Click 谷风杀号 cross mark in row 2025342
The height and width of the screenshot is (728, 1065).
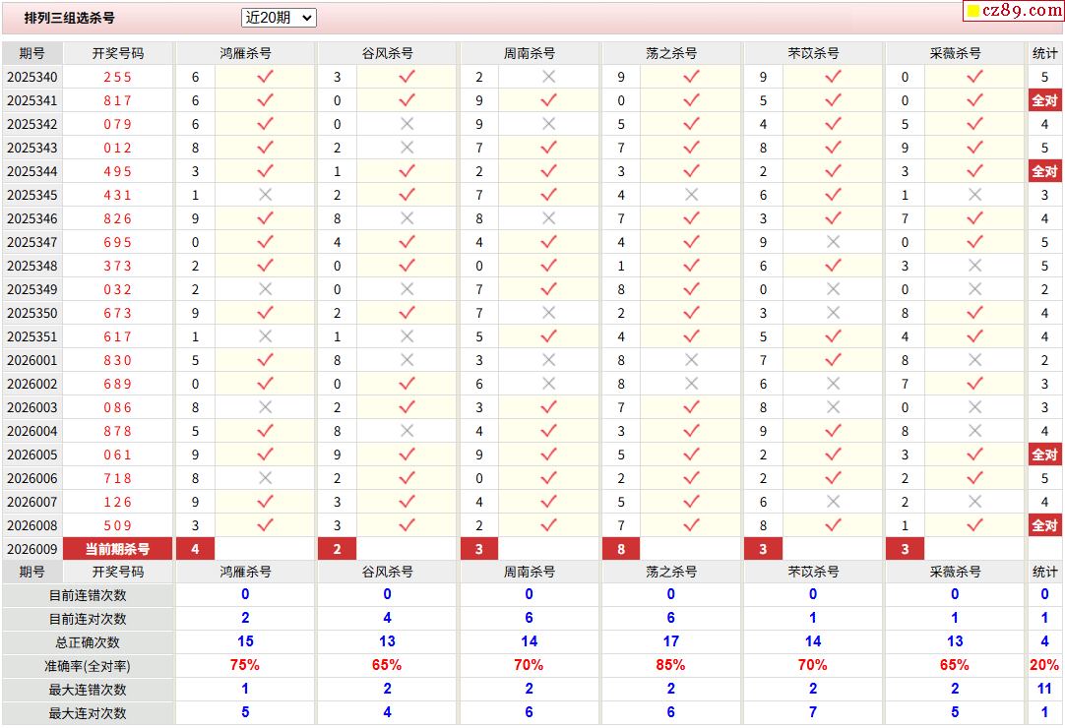point(407,124)
